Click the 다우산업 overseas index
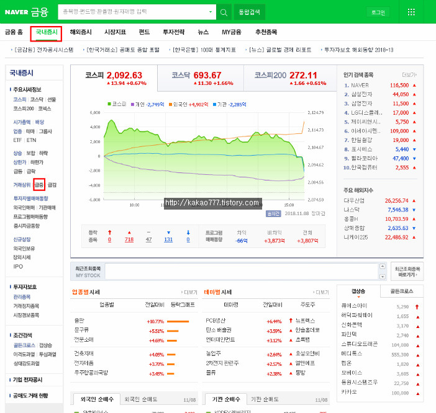436x413 pixels. point(353,201)
